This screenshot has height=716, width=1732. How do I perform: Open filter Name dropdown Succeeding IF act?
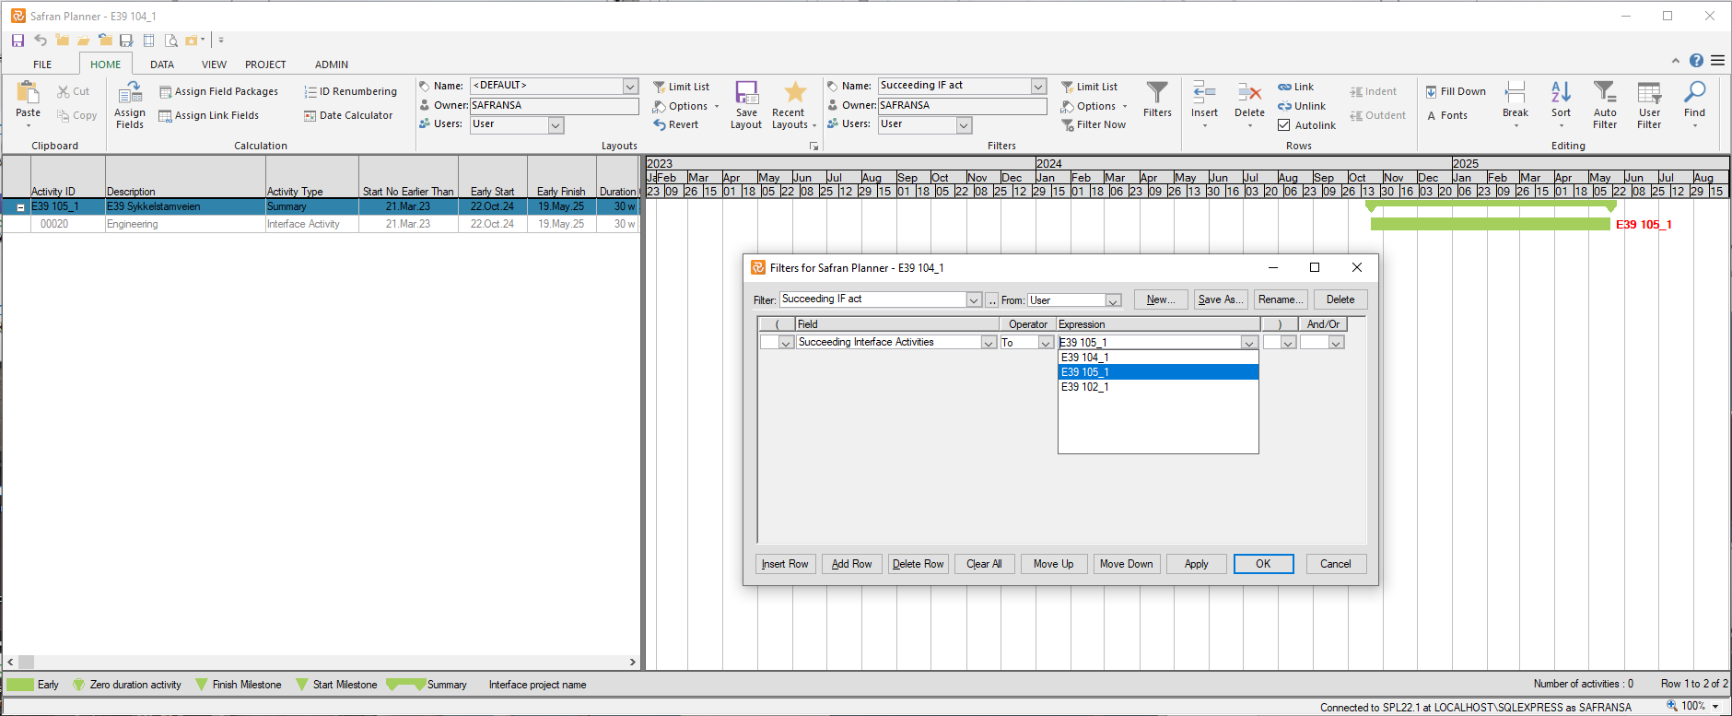pos(1038,87)
